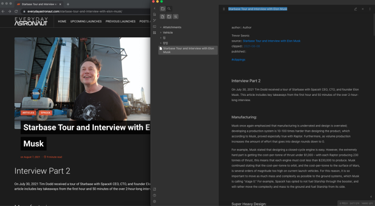Screen dimensions: 375x206
Task: Click the note title Starbase Tour in Obsidian
Action: [x=258, y=9]
